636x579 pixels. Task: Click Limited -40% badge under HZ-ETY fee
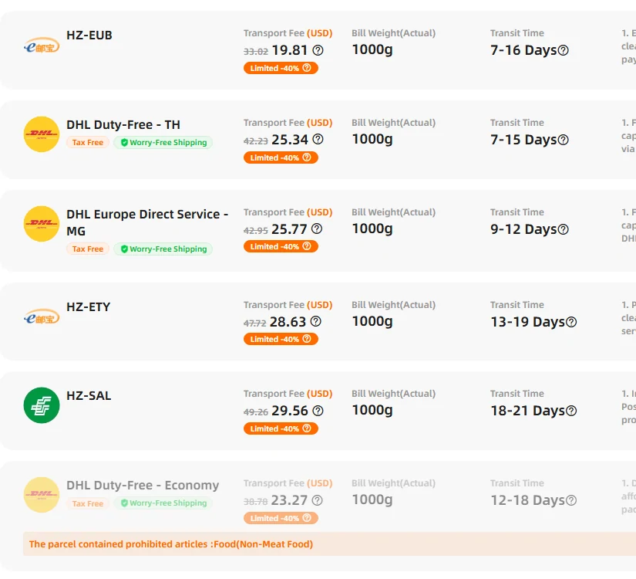pos(281,339)
